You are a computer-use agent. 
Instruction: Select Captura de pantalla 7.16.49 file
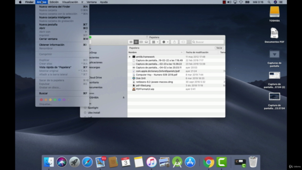(159, 60)
